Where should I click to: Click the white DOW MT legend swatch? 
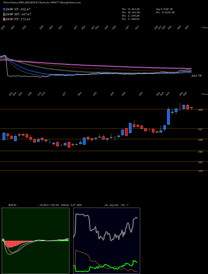[x=4, y=15]
